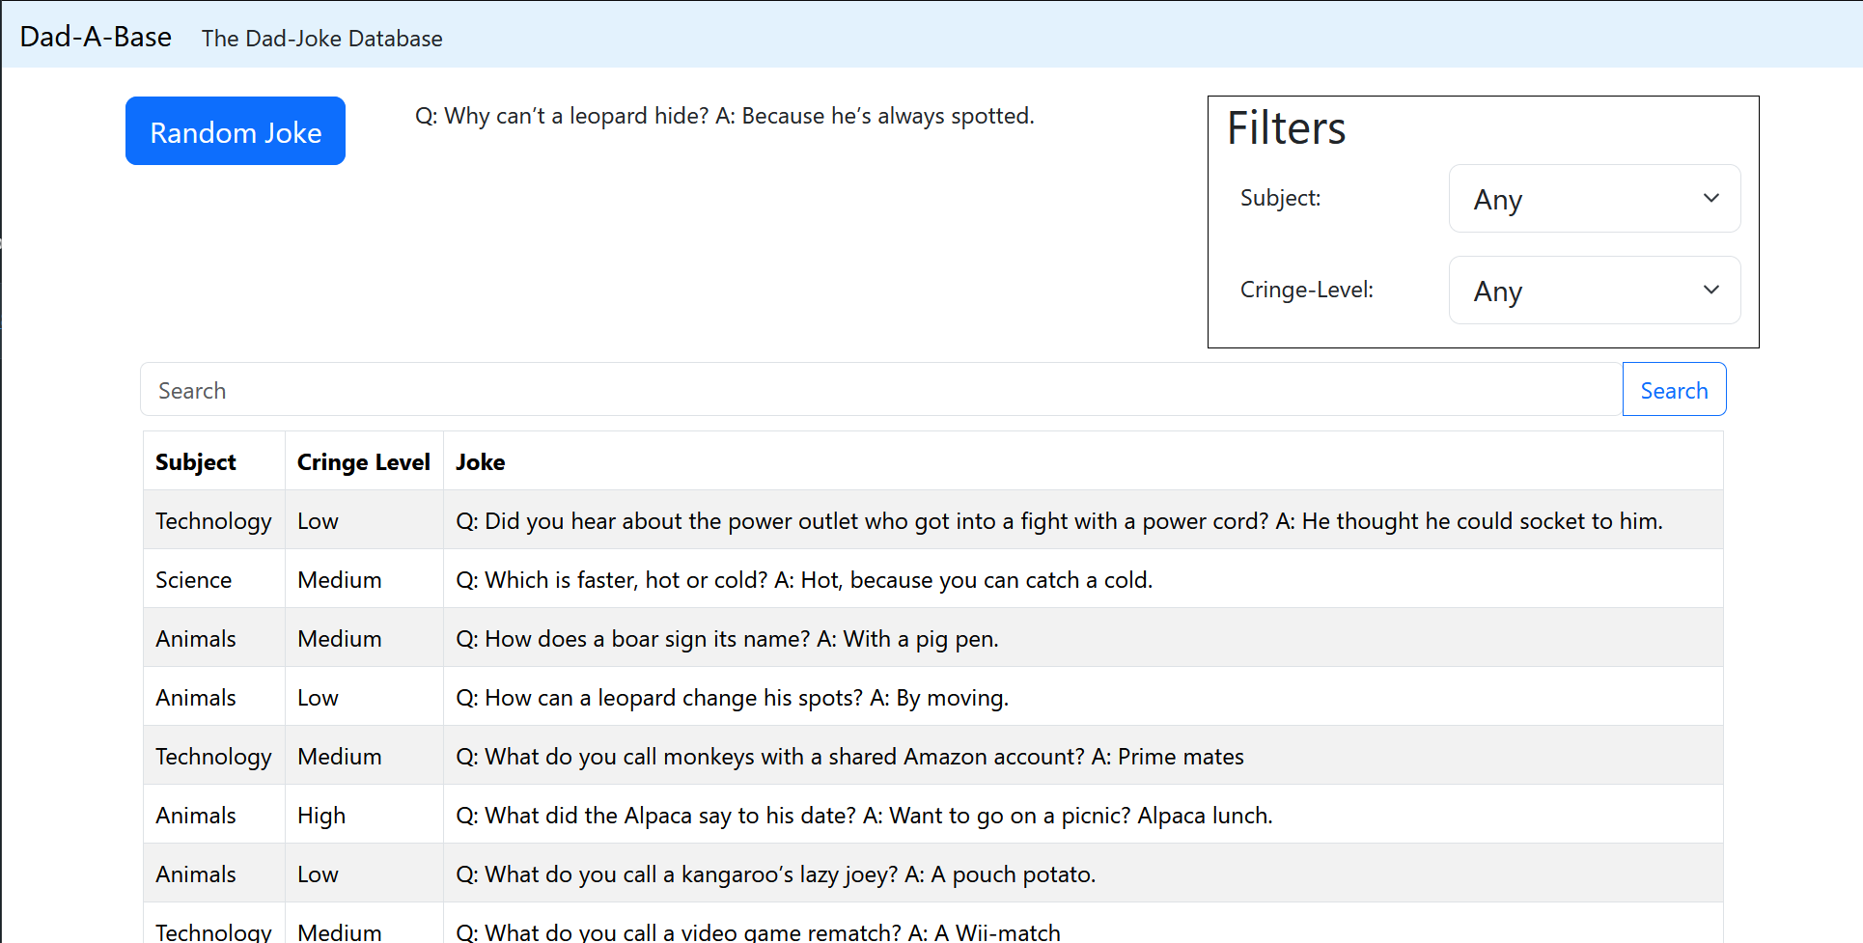Select the boar pig pen joke
Viewport: 1863px width, 943px height.
pos(726,639)
